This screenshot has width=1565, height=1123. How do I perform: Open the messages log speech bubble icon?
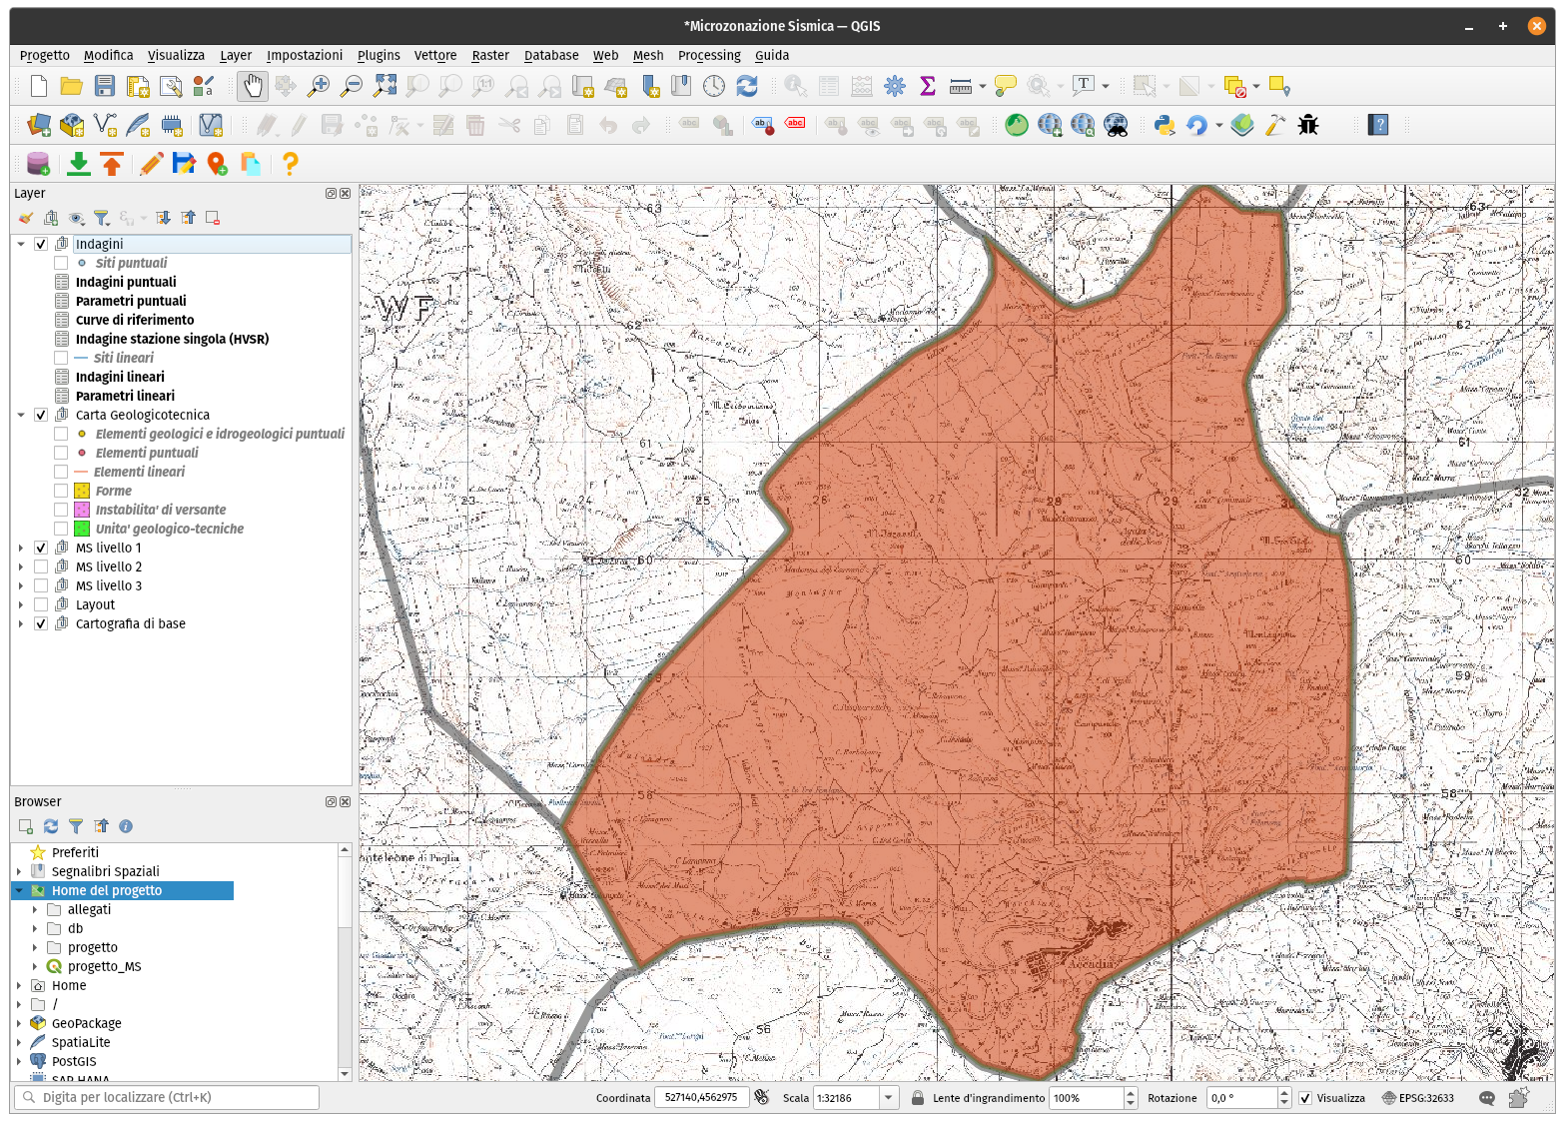click(1487, 1098)
